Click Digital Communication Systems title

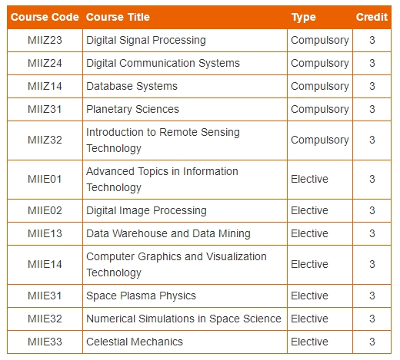pyautogui.click(x=163, y=64)
